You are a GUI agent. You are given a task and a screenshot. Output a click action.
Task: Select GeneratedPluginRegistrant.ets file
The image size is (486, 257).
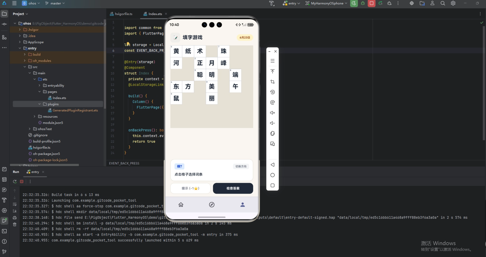[x=73, y=110]
